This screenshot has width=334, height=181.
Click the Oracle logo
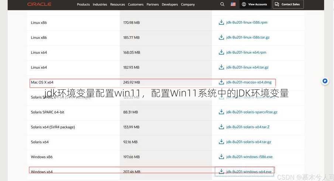[39, 4]
